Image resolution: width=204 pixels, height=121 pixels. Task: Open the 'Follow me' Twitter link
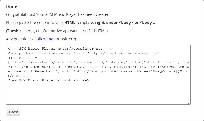click(x=44, y=39)
